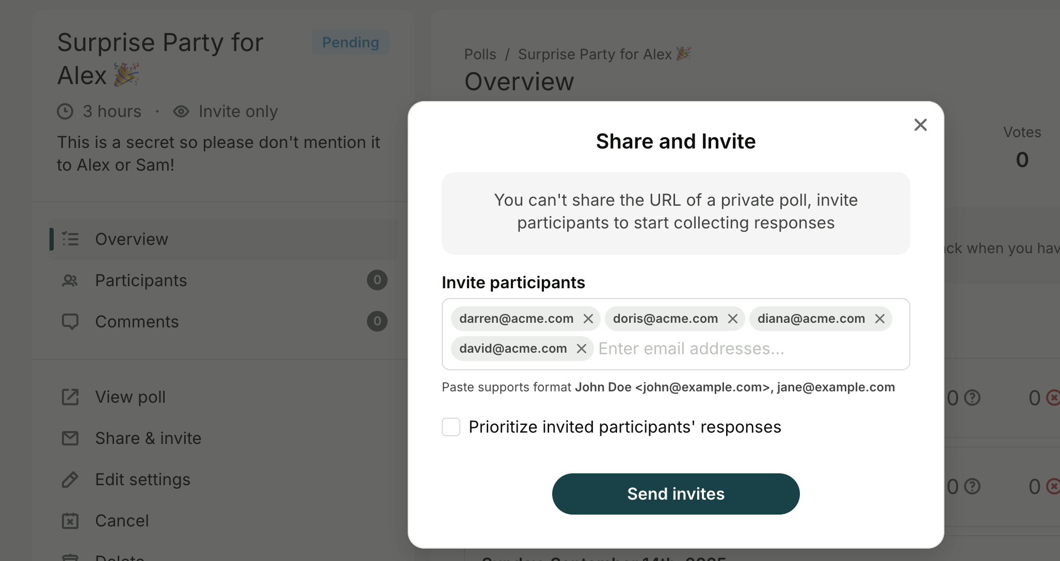The width and height of the screenshot is (1060, 561).
Task: Click the Comments speech bubble icon
Action: [70, 321]
